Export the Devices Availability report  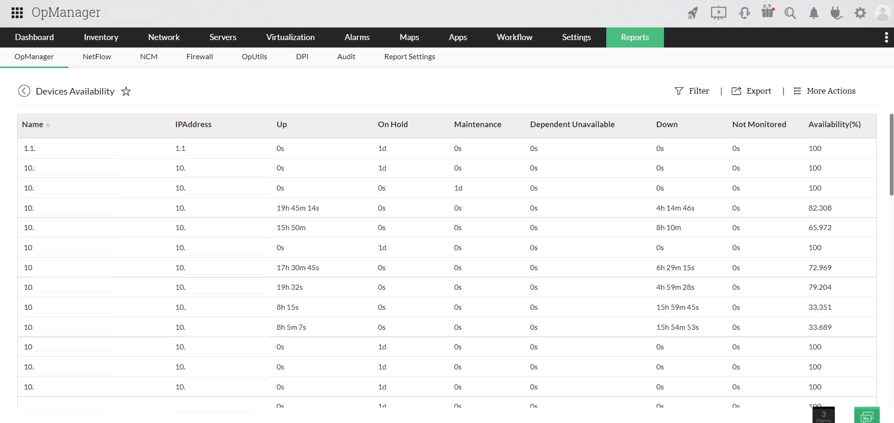click(751, 91)
